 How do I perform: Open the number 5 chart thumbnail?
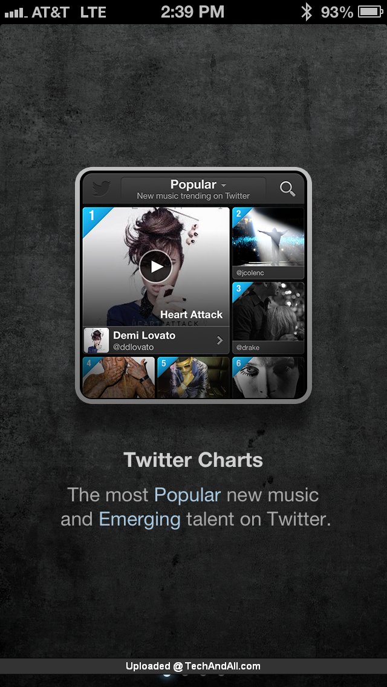193,377
